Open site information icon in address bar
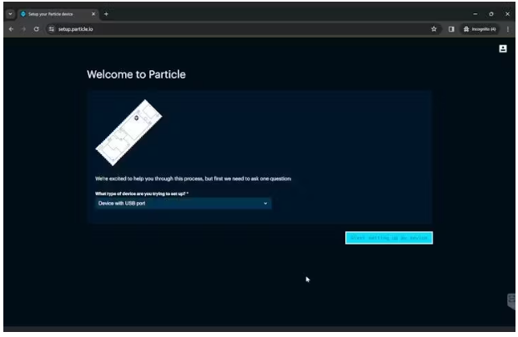This screenshot has width=518, height=337. pos(52,29)
